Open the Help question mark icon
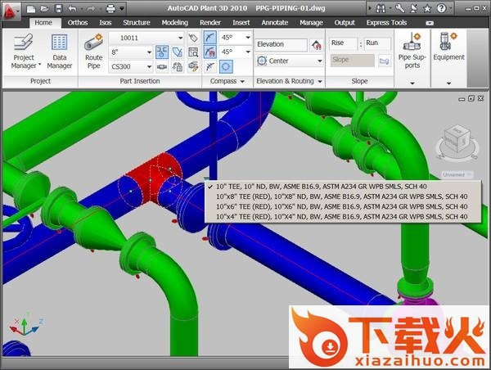 coord(441,8)
